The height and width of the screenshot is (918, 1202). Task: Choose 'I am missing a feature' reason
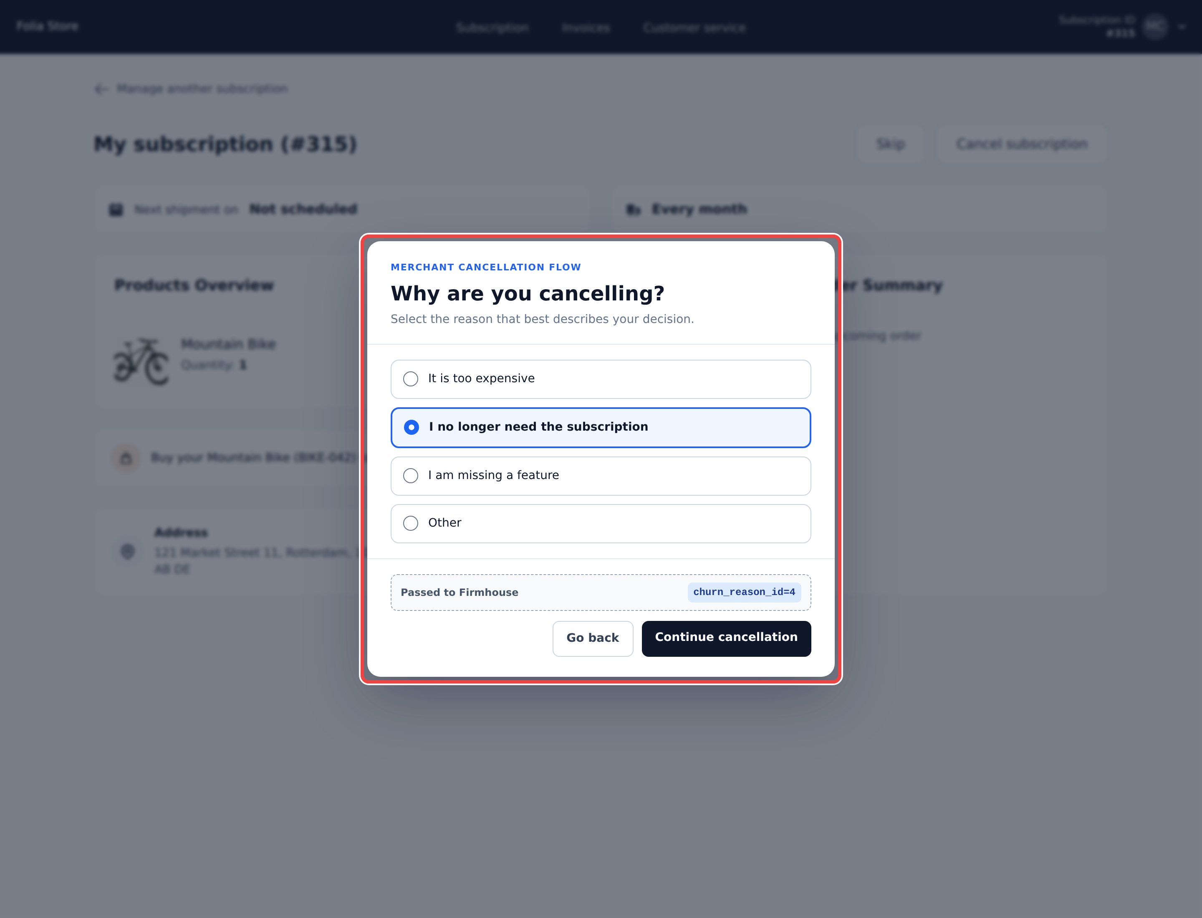click(x=600, y=475)
